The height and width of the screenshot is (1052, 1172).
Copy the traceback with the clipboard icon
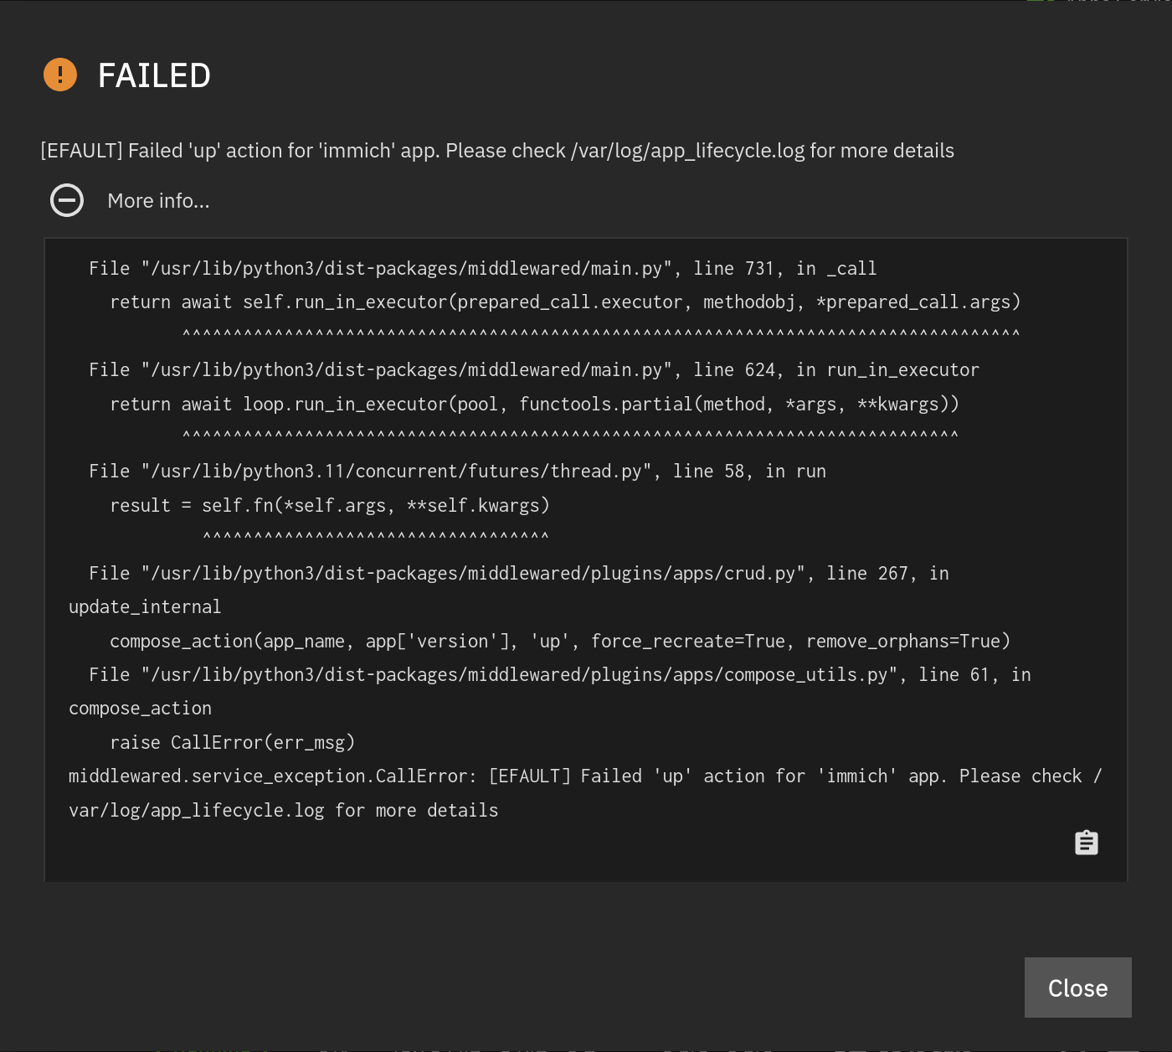1086,843
